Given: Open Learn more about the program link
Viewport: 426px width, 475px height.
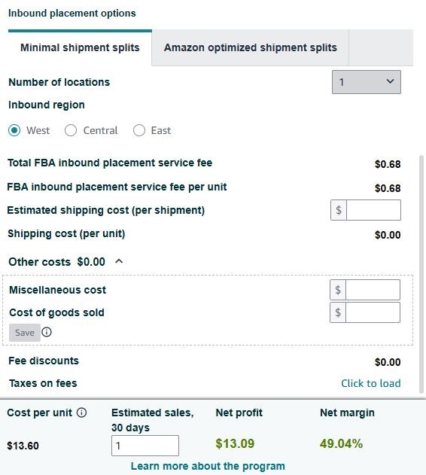Looking at the screenshot, I should click(x=208, y=466).
